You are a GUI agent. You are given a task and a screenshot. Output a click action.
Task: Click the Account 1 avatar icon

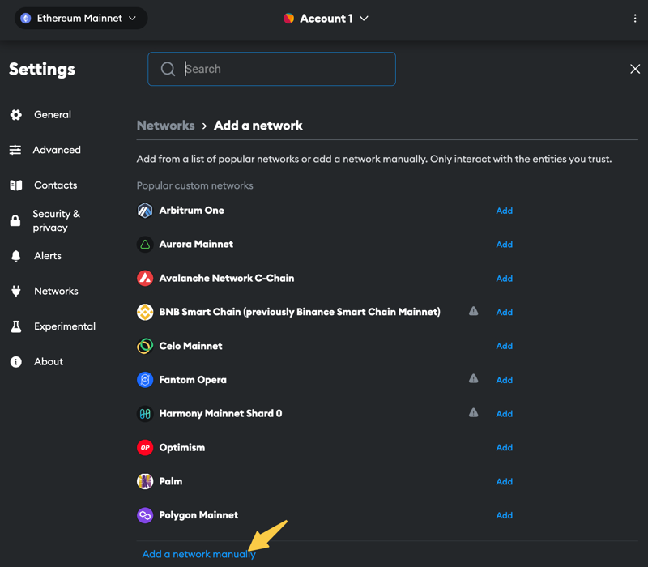(288, 18)
